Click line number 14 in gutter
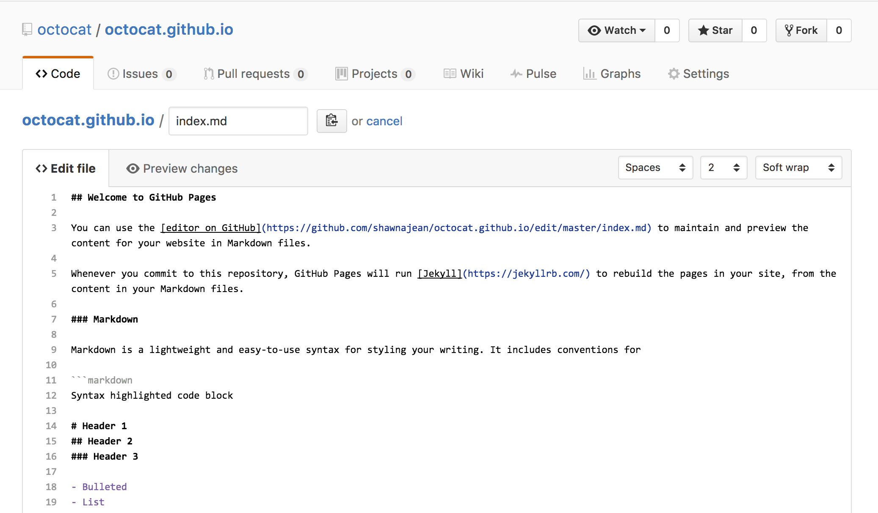 pos(51,426)
